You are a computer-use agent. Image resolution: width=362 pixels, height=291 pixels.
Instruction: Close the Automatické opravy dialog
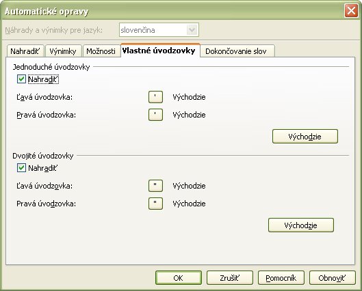coord(351,11)
